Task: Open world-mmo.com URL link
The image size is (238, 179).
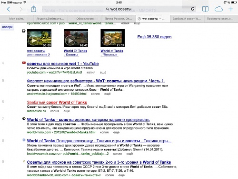Action: [61, 132]
